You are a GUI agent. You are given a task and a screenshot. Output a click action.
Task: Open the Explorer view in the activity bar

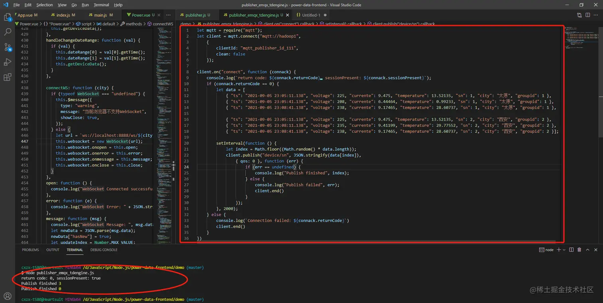7,17
